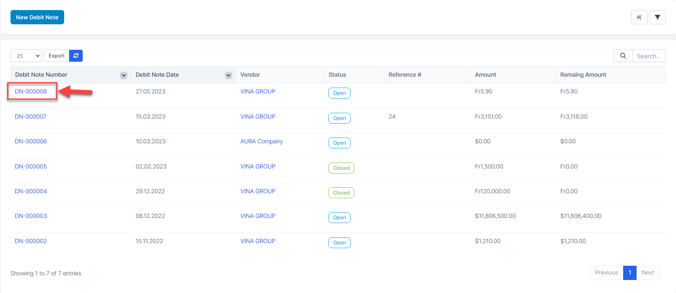
Task: Open VINA GROUP vendor for DN-000003
Action: (x=257, y=216)
